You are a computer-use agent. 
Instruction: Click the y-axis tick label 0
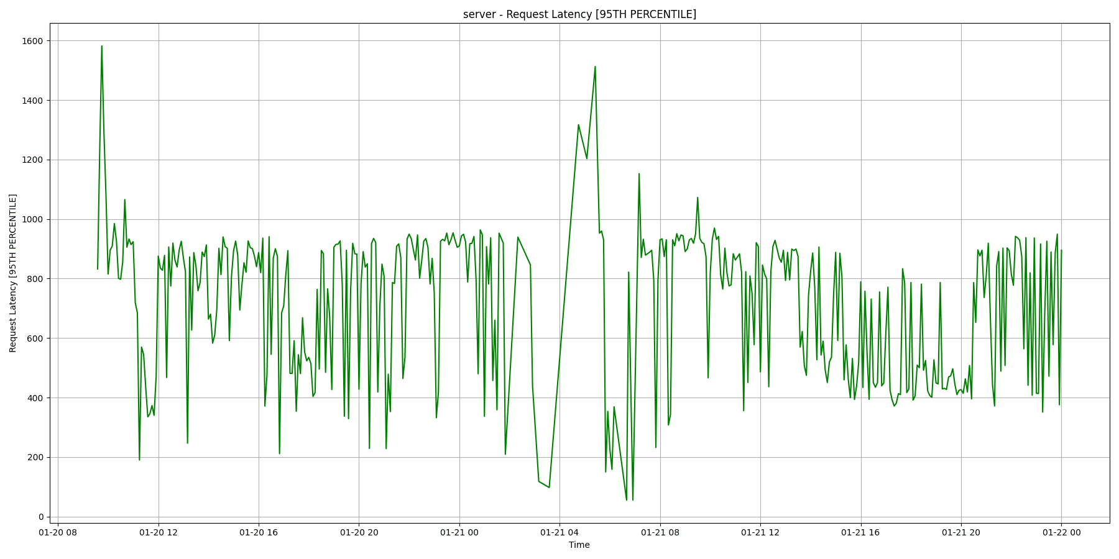(41, 517)
